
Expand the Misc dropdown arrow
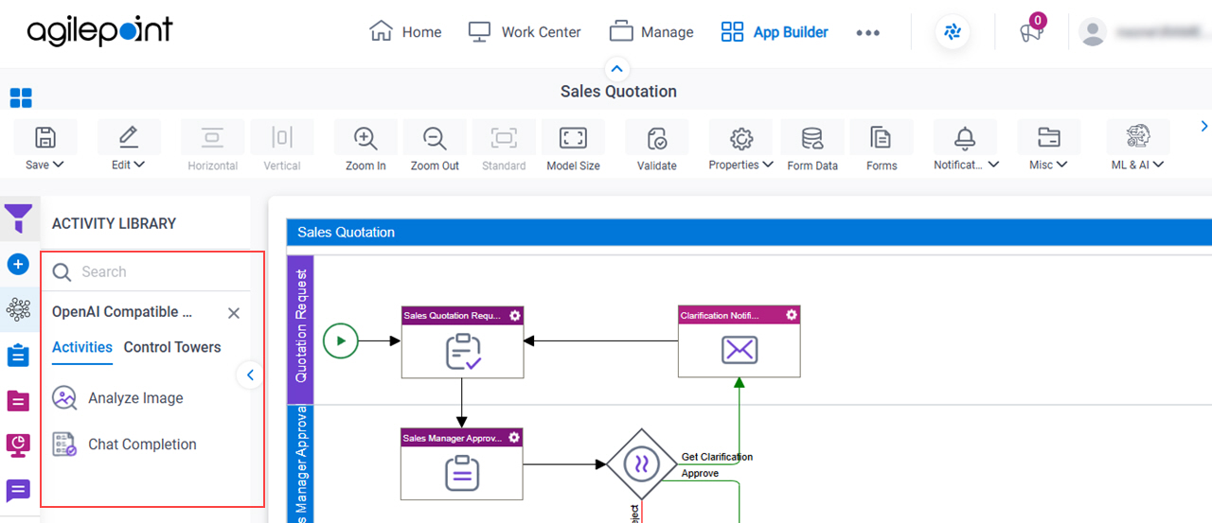(1062, 165)
